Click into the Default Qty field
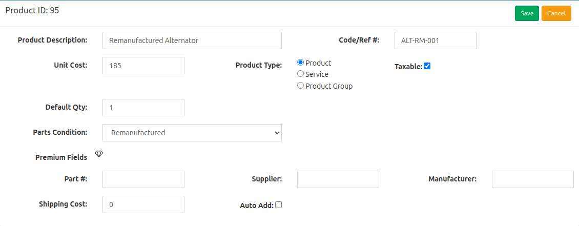The width and height of the screenshot is (579, 226). click(143, 108)
